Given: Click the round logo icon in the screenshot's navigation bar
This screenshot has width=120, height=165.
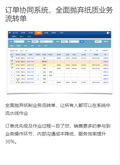Looking at the screenshot, I should [x=10, y=33].
